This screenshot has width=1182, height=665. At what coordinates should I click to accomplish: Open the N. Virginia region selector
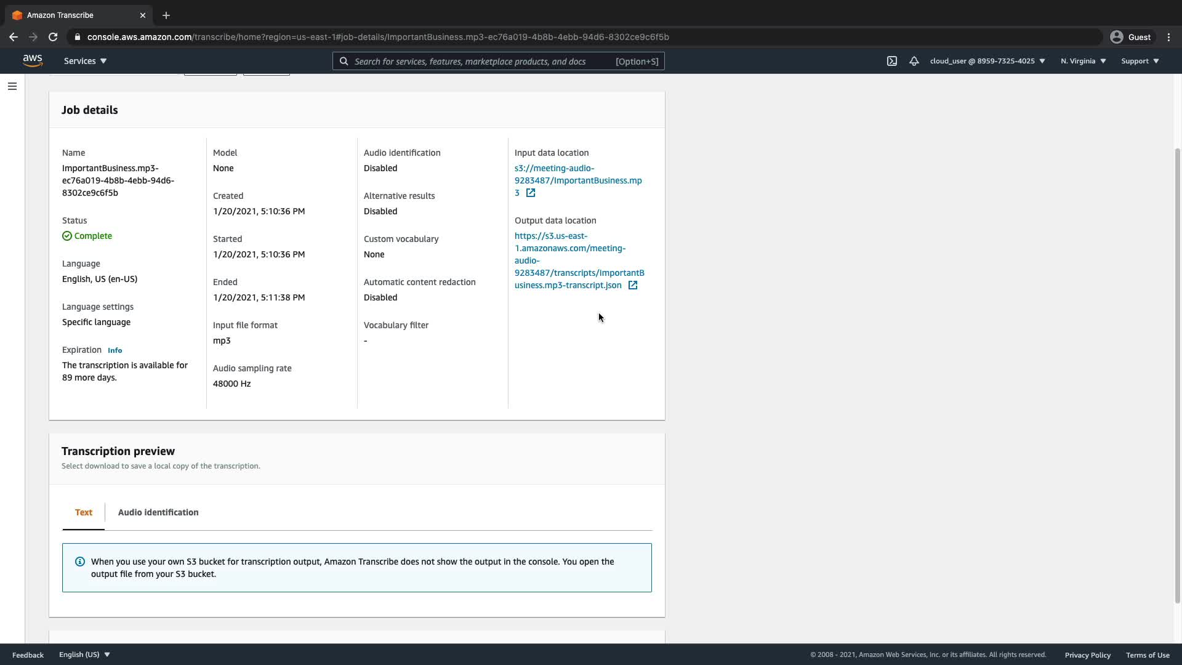click(1083, 61)
